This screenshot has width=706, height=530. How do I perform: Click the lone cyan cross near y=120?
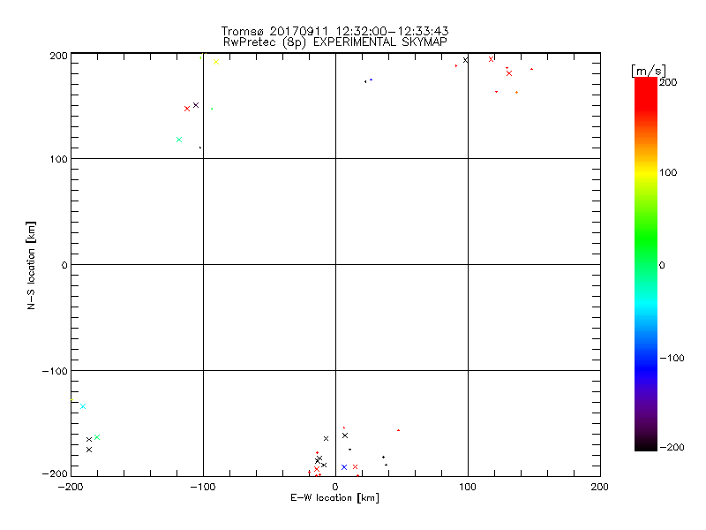179,140
